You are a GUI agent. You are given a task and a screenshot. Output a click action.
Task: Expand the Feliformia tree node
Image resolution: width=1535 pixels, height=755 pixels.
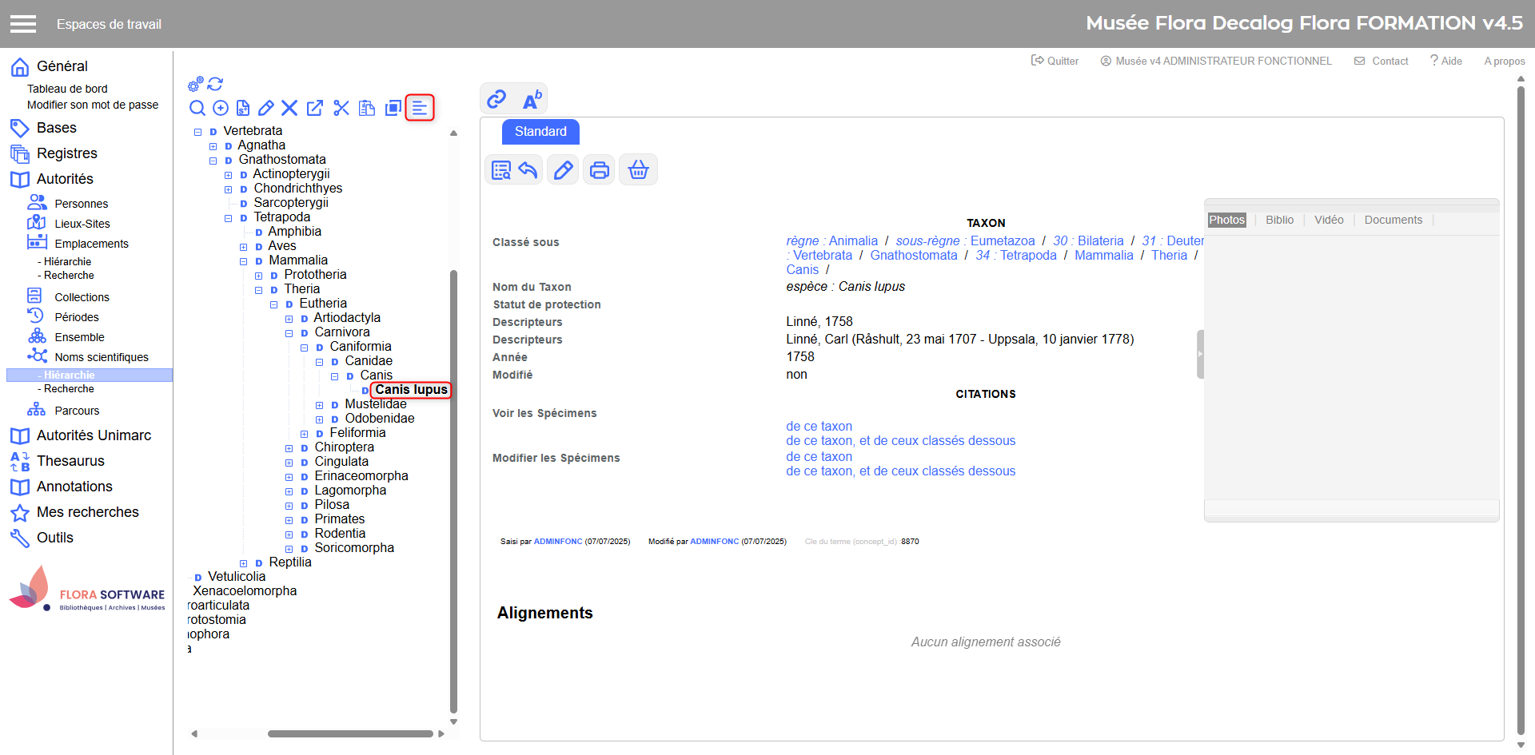point(305,434)
